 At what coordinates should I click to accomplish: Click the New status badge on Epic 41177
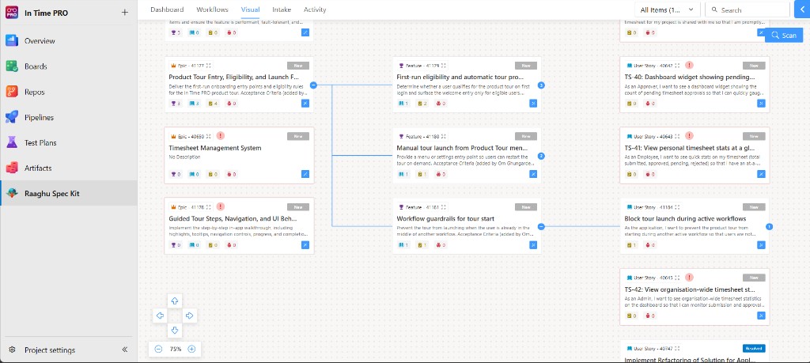298,66
